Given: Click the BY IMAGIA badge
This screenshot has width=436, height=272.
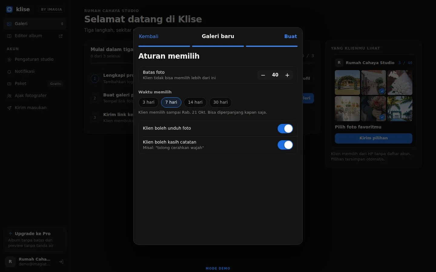Looking at the screenshot, I should pyautogui.click(x=51, y=9).
